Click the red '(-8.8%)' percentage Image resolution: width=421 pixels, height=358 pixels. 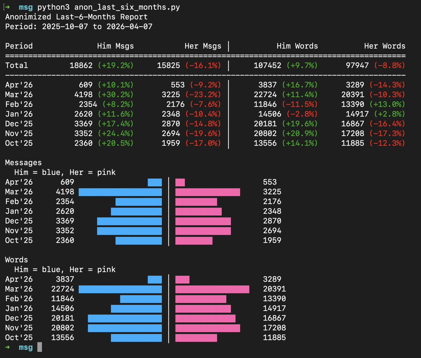point(389,65)
